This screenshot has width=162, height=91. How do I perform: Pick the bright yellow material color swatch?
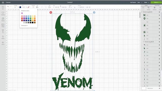[33, 18]
